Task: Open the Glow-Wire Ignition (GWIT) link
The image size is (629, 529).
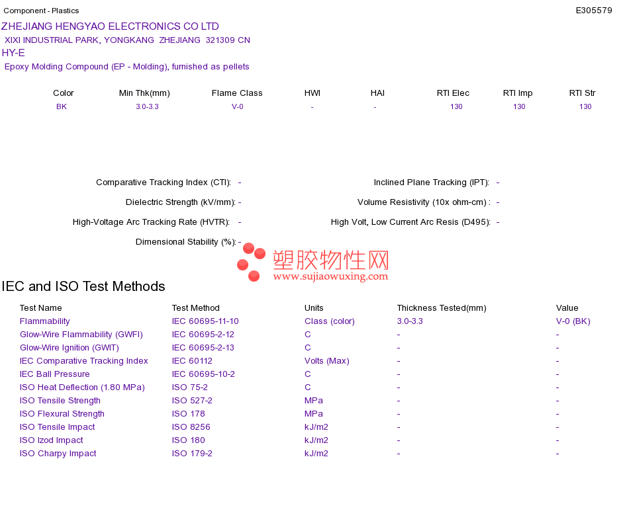Action: 70,348
